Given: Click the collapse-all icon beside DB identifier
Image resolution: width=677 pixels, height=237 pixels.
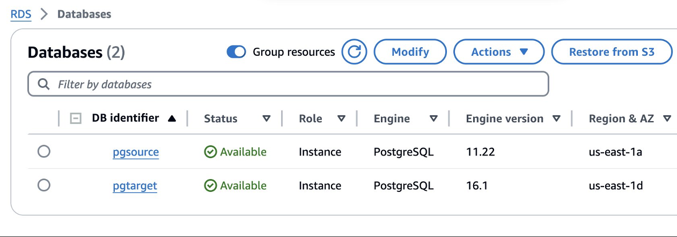Looking at the screenshot, I should [x=76, y=118].
